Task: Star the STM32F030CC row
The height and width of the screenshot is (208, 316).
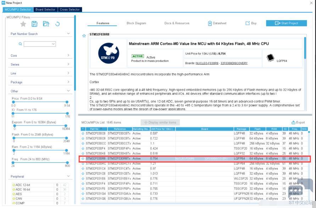Action: click(x=83, y=143)
